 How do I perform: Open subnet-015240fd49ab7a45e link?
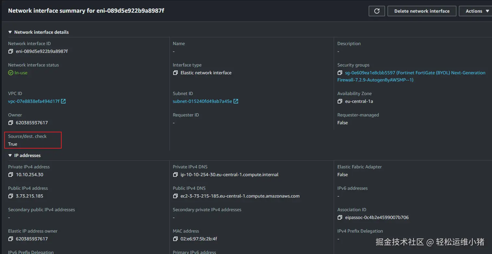[x=202, y=101]
